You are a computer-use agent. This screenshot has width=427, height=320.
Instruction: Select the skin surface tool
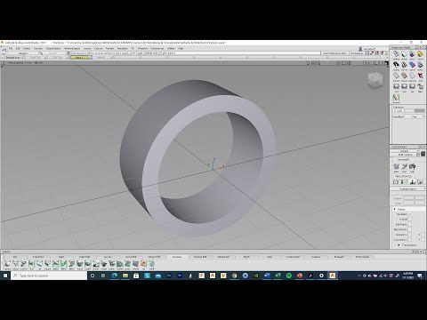[31, 264]
